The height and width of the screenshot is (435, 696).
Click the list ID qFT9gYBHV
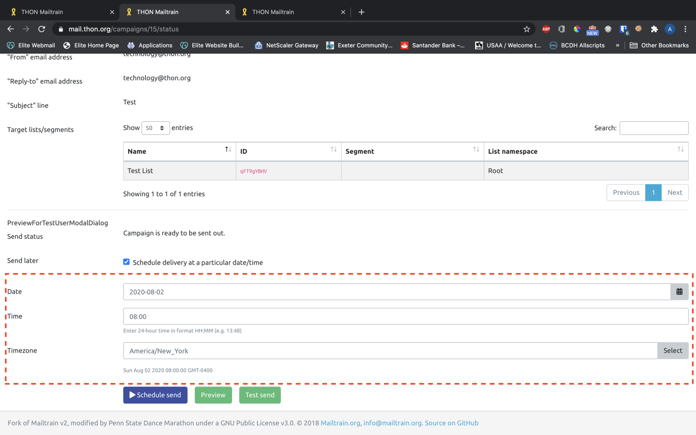(x=254, y=171)
